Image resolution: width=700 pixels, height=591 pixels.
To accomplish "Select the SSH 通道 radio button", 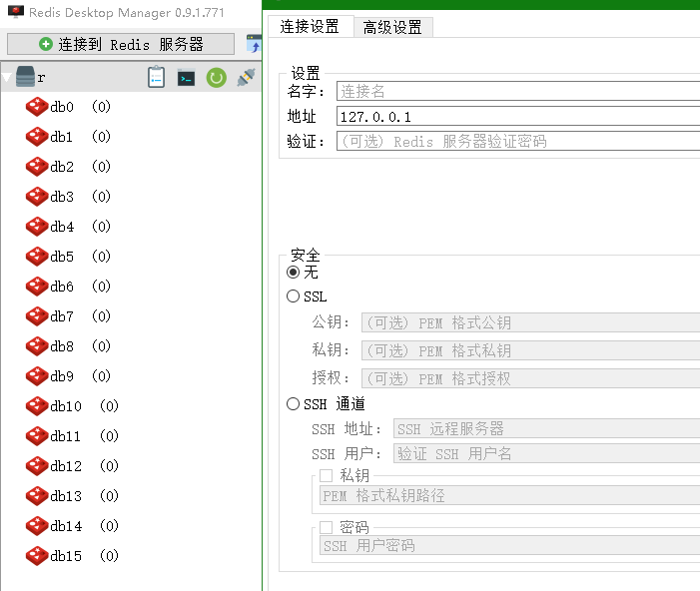I will click(x=293, y=404).
